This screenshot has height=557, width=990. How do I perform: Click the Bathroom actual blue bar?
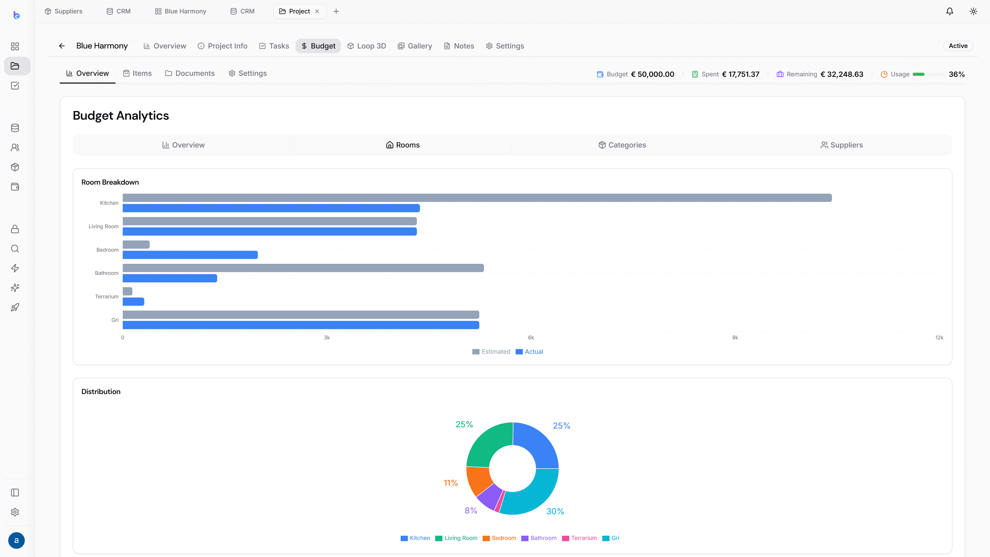point(170,278)
